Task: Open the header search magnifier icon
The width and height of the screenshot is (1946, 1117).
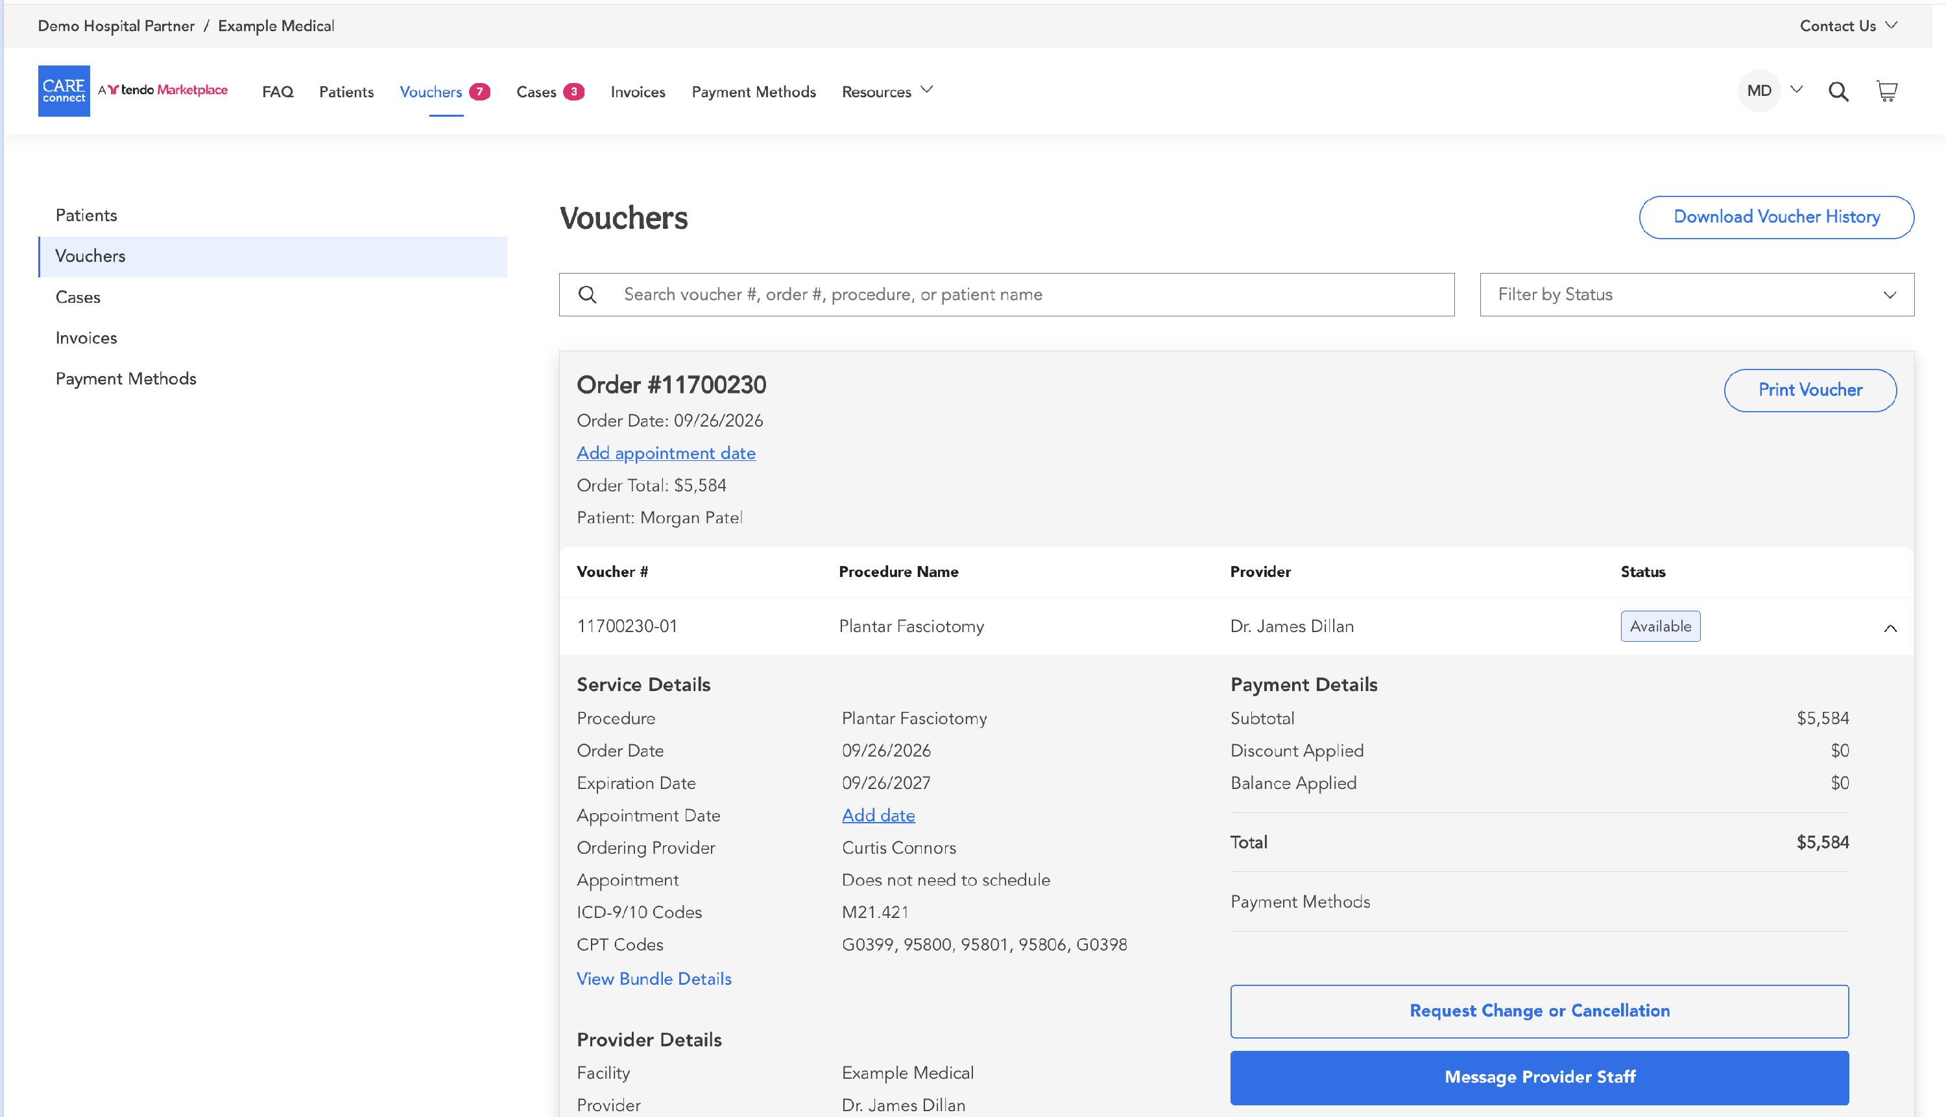Action: click(x=1838, y=91)
